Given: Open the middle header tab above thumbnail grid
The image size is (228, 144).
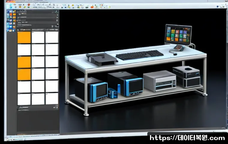Looking at the screenshot, I should [x=38, y=30].
